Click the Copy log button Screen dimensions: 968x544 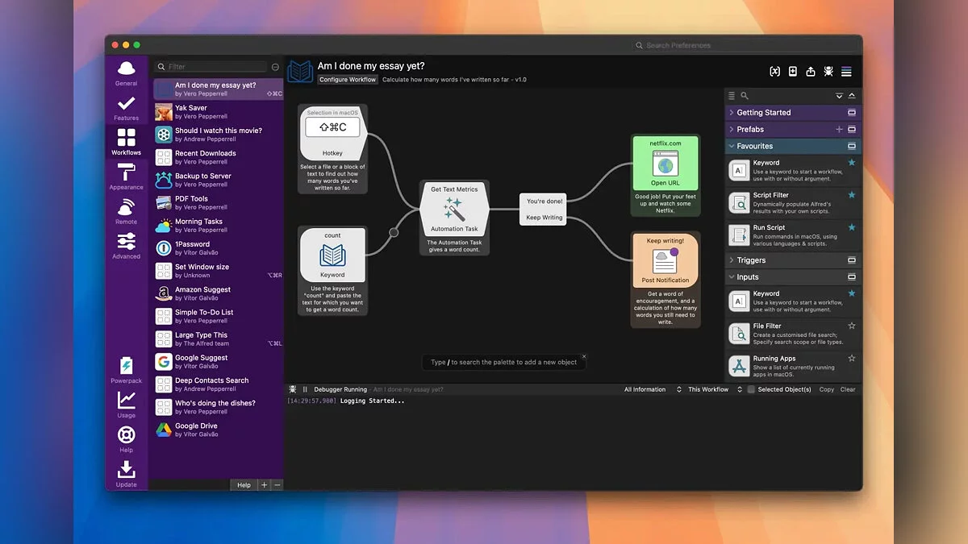point(827,389)
